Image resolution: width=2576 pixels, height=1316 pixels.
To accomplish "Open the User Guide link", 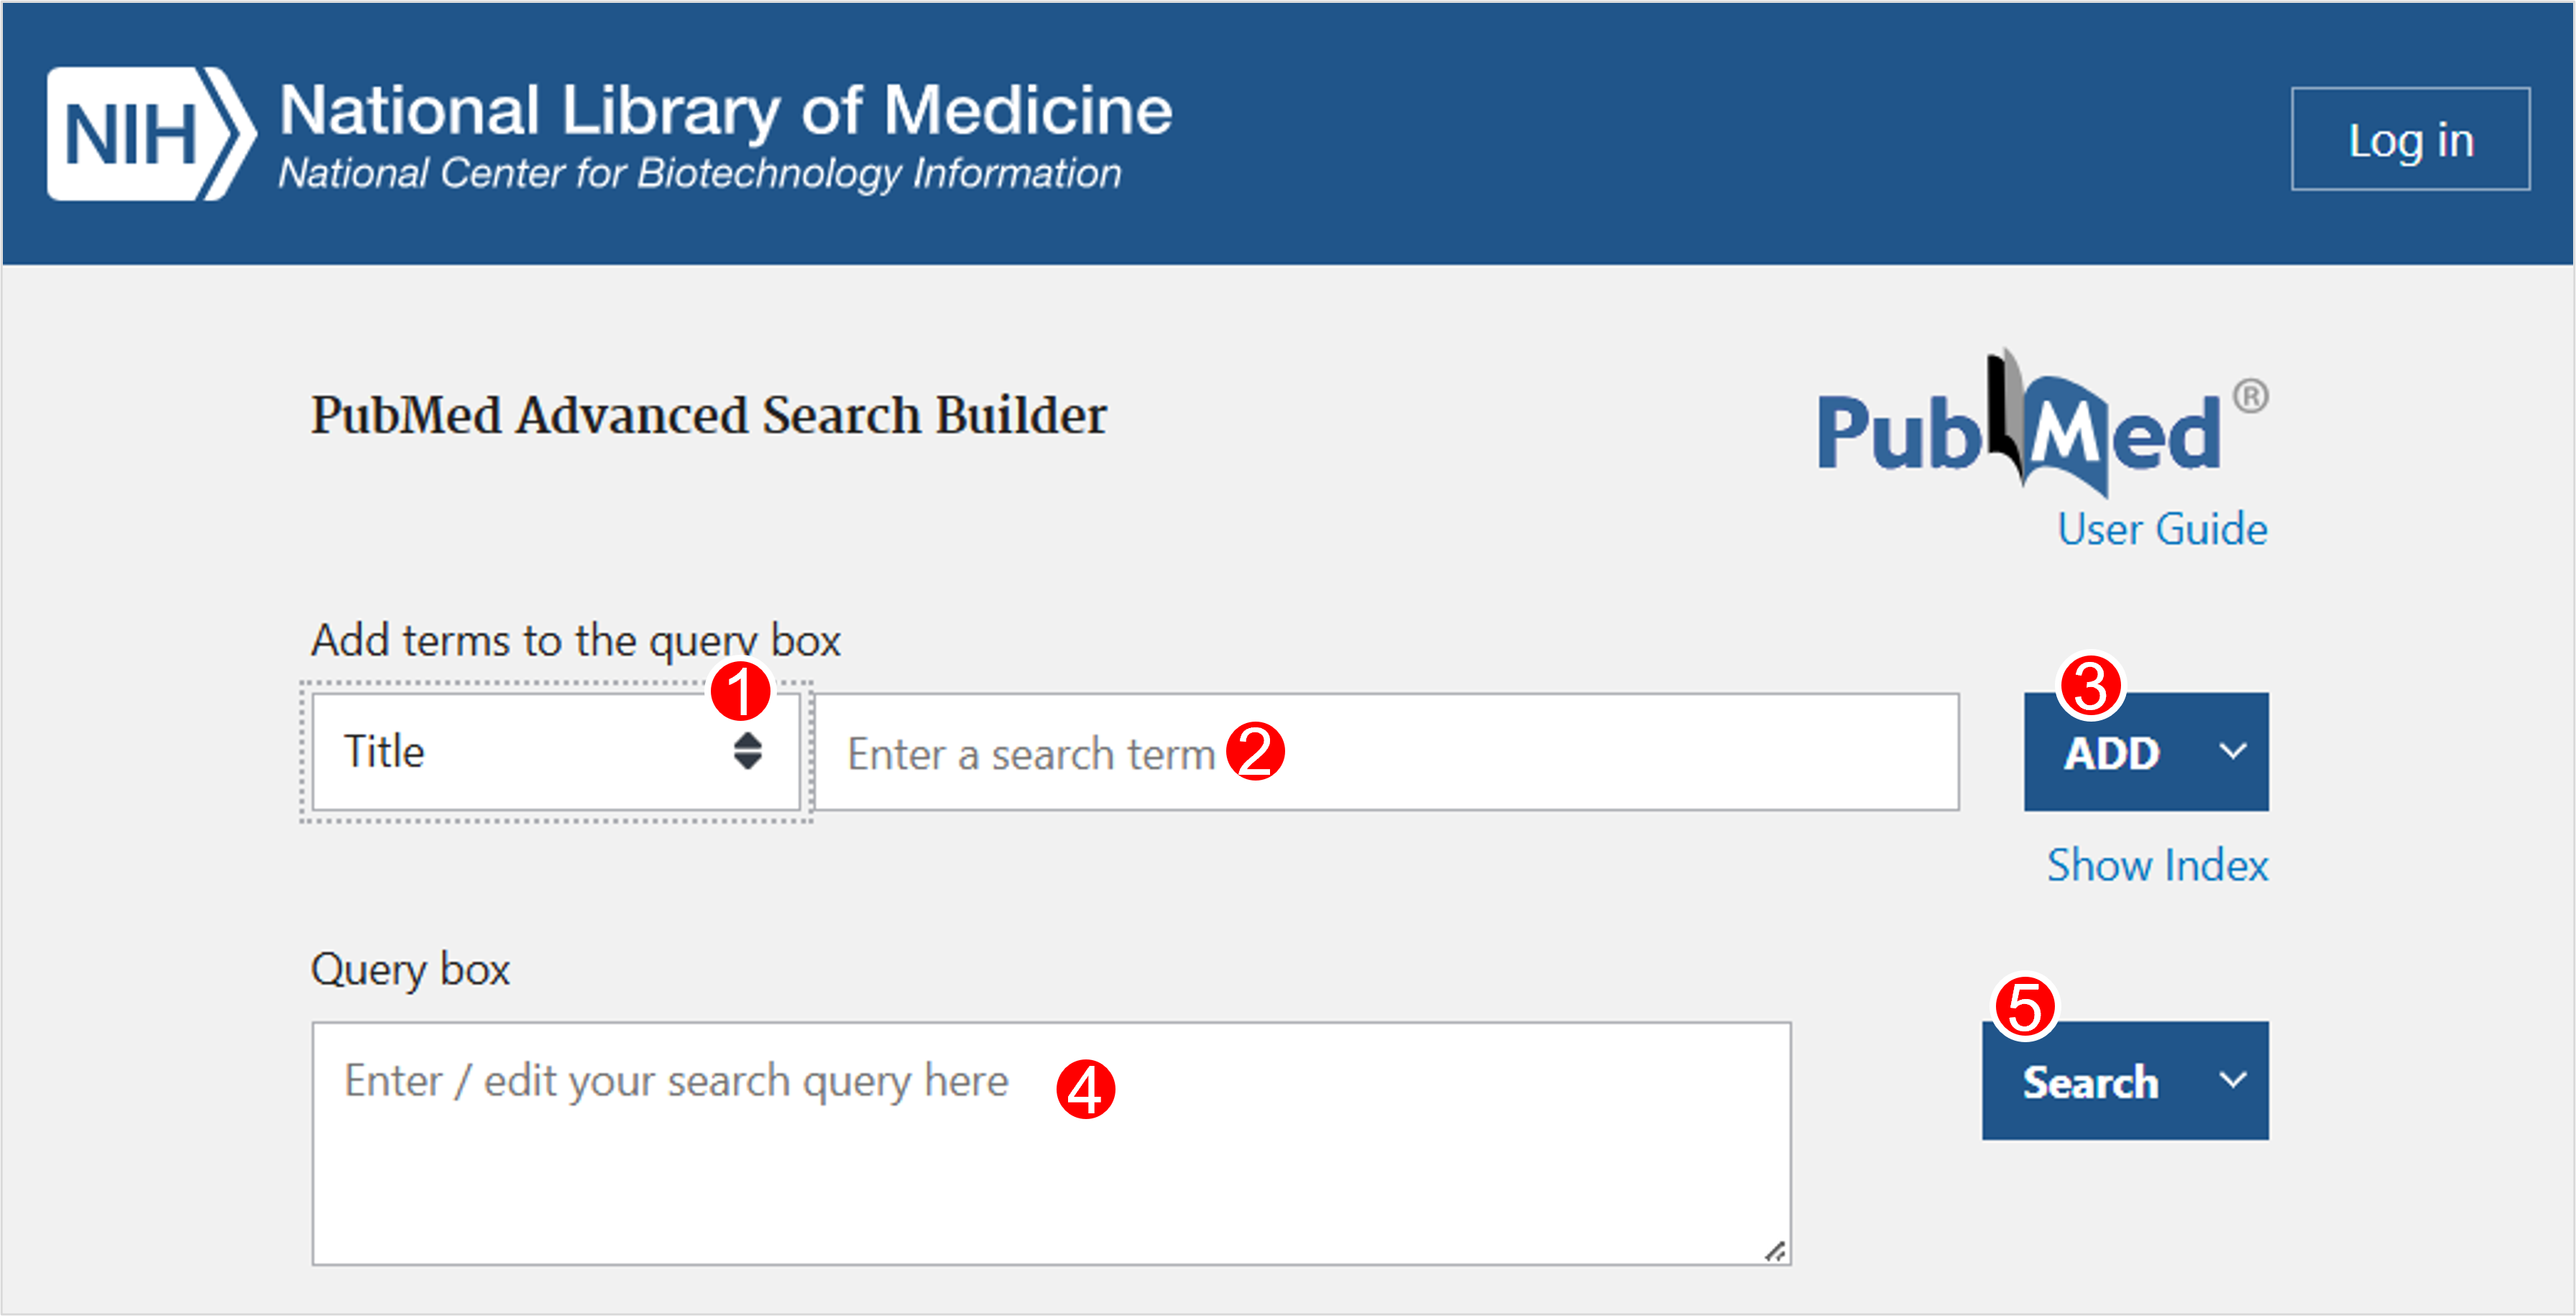I will (2162, 529).
